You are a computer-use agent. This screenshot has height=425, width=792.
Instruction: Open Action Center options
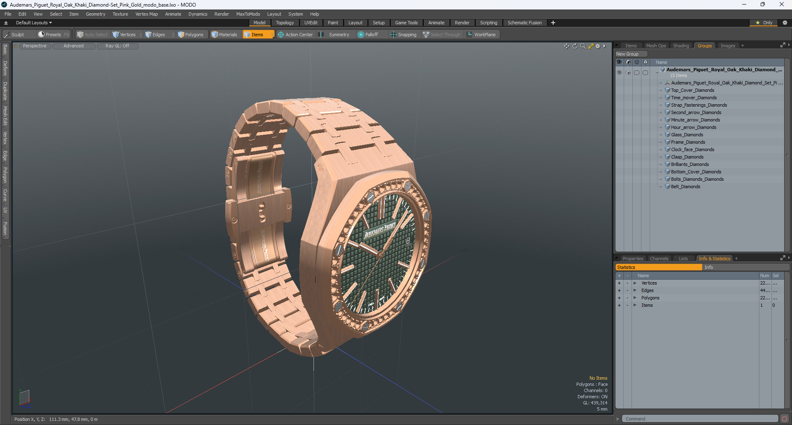(x=295, y=35)
